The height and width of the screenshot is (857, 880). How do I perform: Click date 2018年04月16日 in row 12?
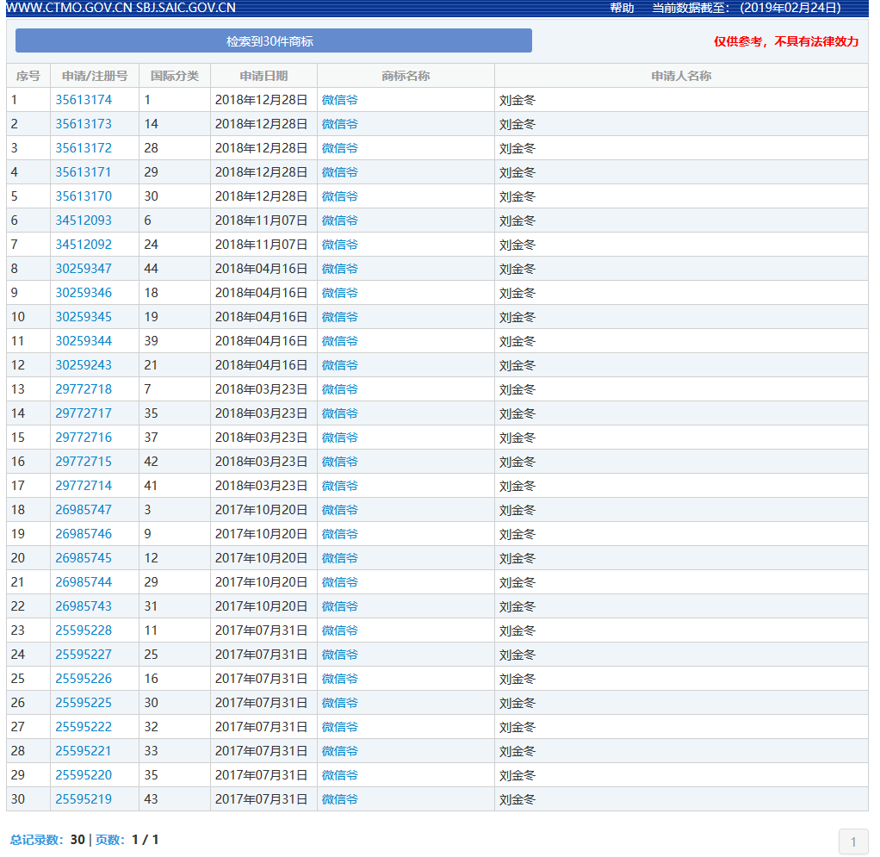261,365
